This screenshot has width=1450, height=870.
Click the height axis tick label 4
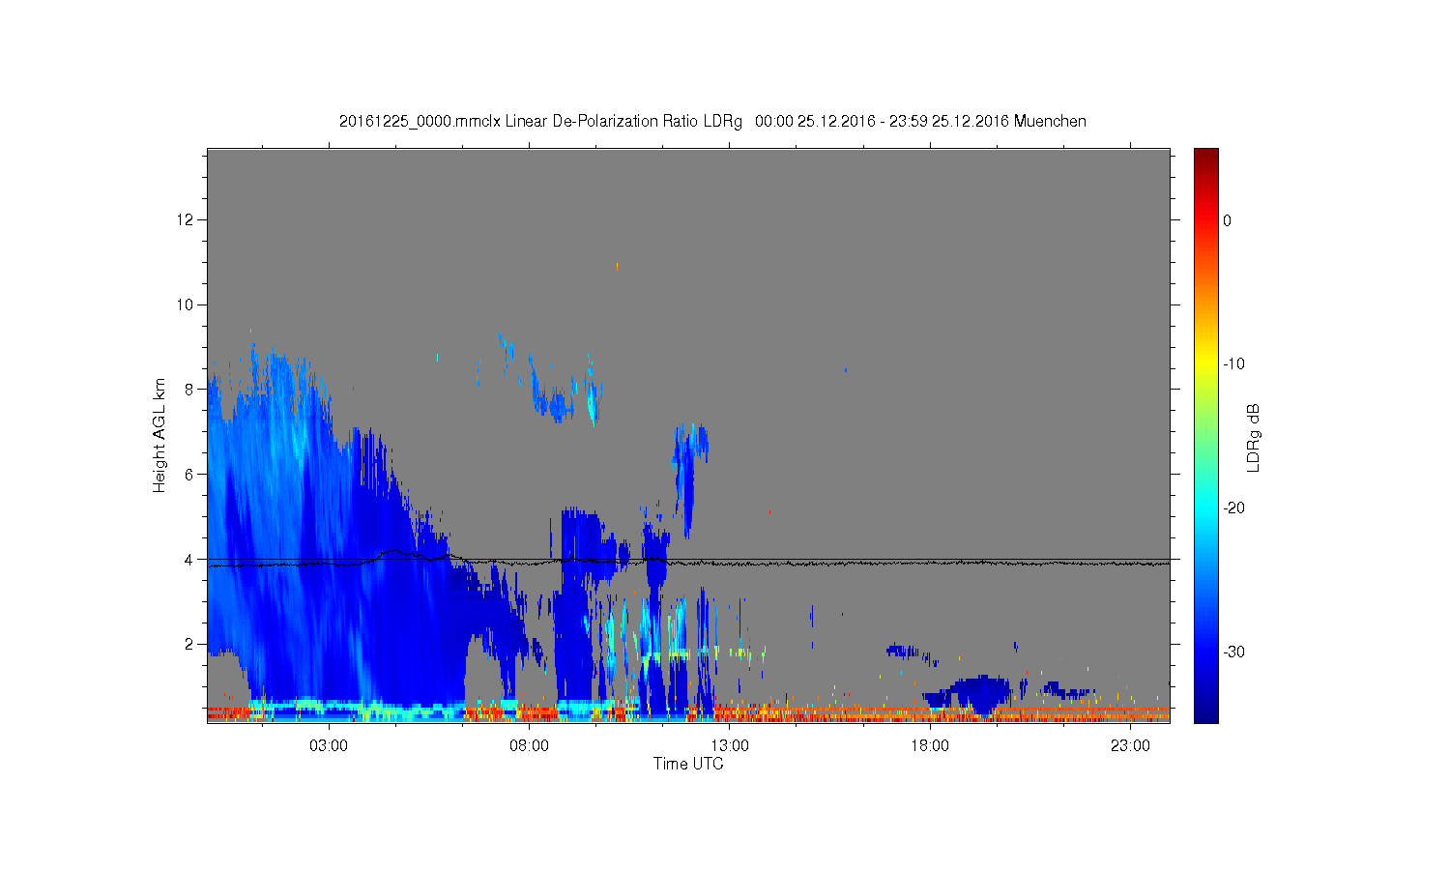(190, 559)
